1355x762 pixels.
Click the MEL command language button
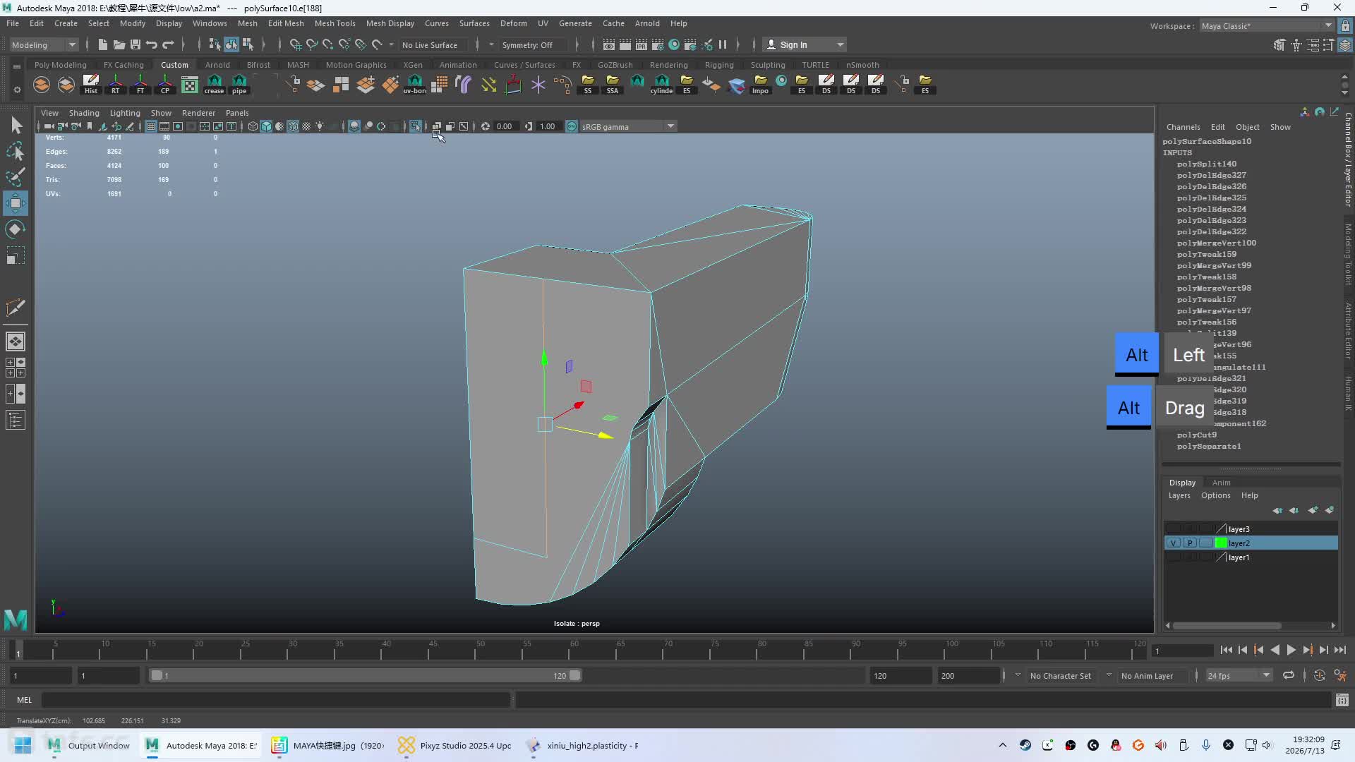[24, 700]
